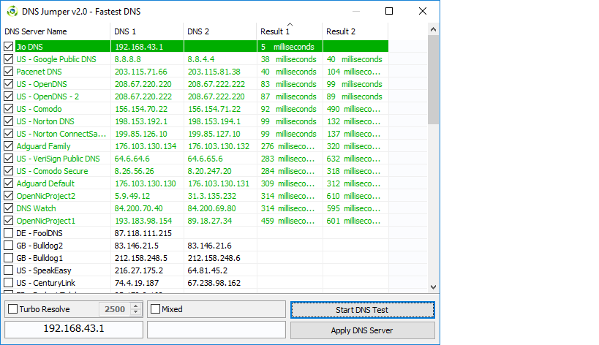The image size is (599, 345).
Task: Select the US - OpenDNS row name
Action: click(41, 84)
